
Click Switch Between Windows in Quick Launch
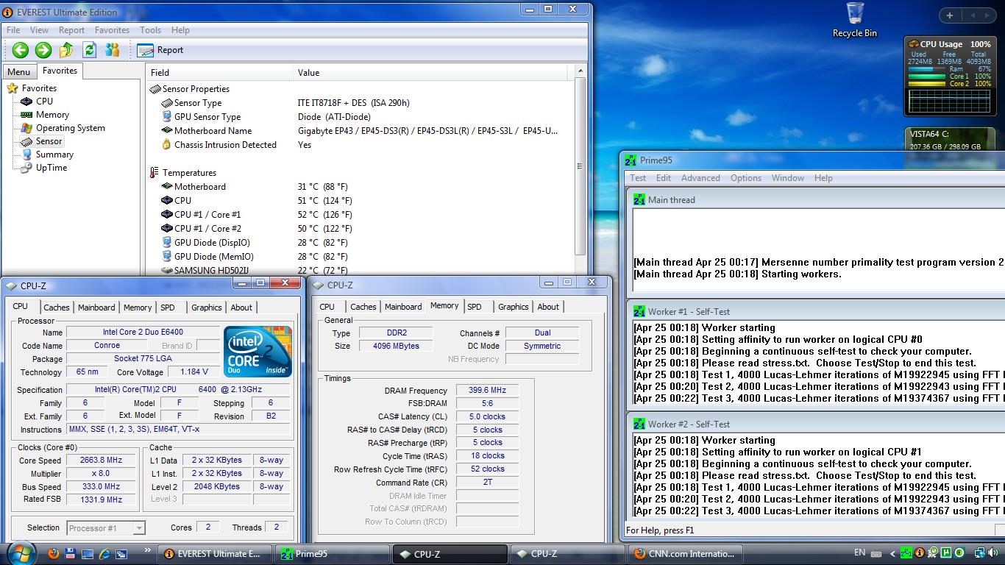[x=121, y=553]
